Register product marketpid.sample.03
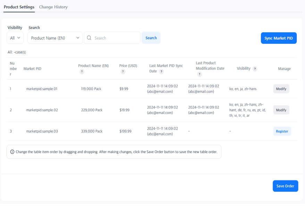Screen dimensions: 305x206 coord(282,131)
